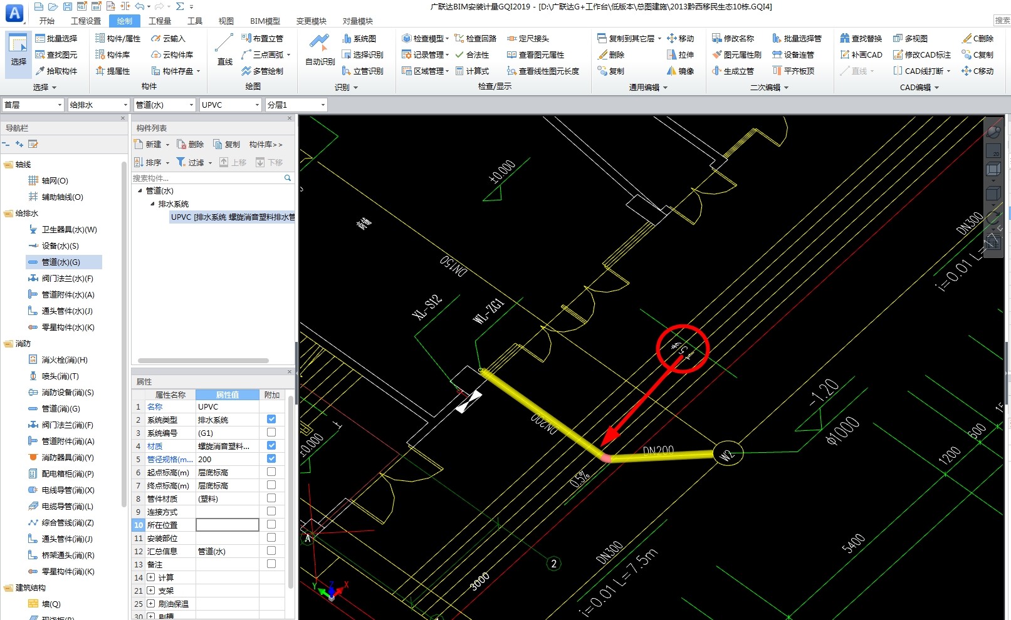Viewport: 1011px width, 620px height.
Task: Open the 对量模块 tab
Action: 358,21
